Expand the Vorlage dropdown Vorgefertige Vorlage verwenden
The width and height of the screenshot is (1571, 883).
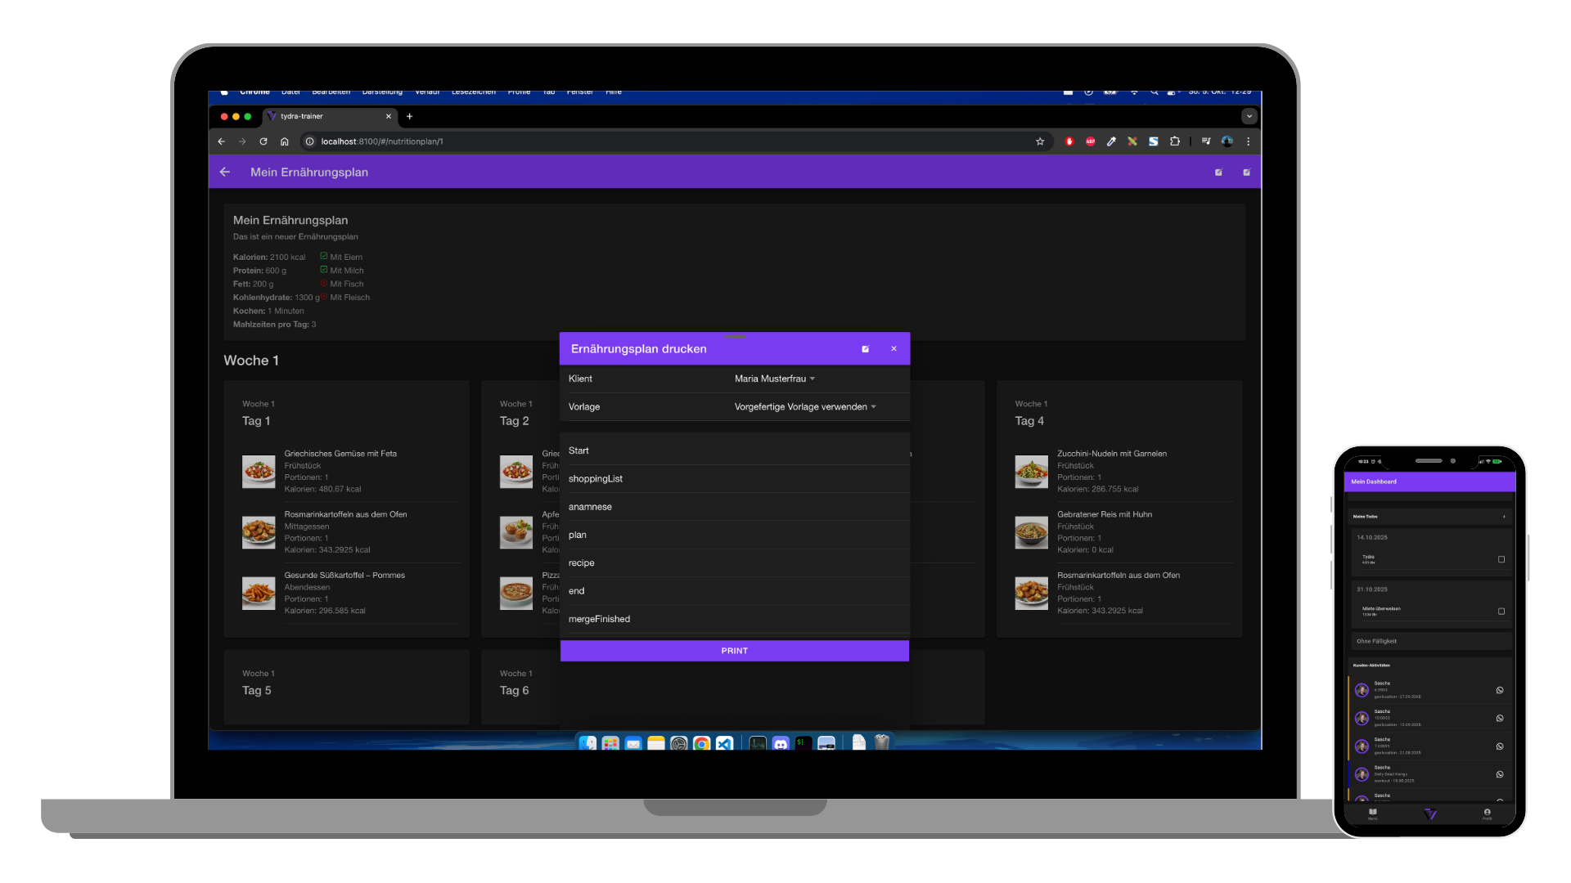[804, 406]
